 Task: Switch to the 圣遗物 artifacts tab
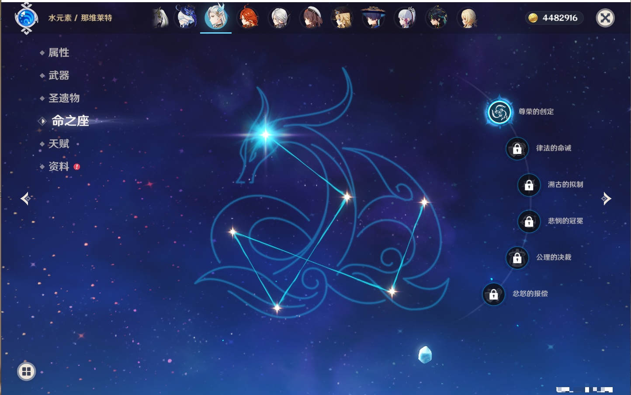[x=64, y=98]
